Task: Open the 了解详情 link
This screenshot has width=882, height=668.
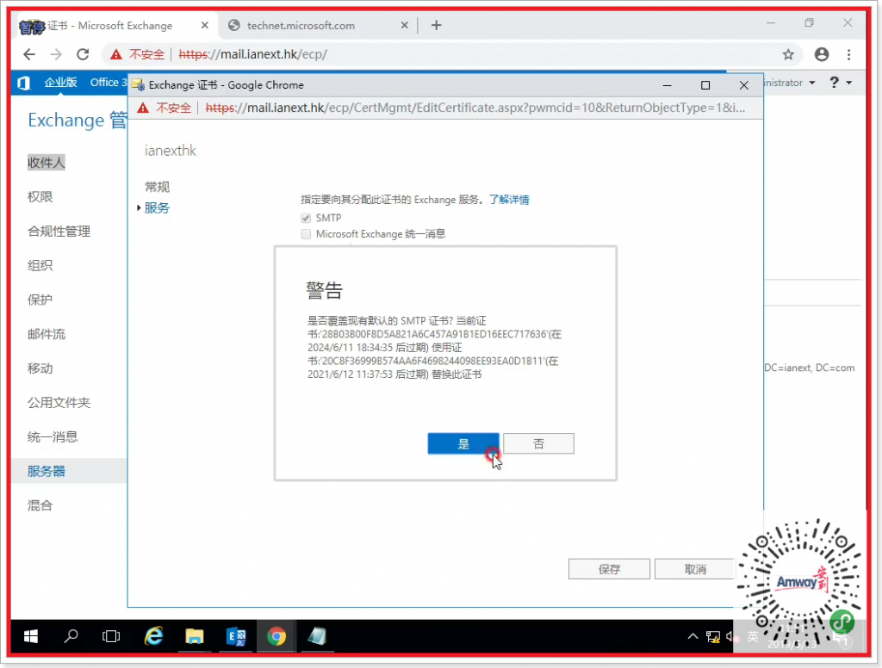Action: (x=509, y=200)
